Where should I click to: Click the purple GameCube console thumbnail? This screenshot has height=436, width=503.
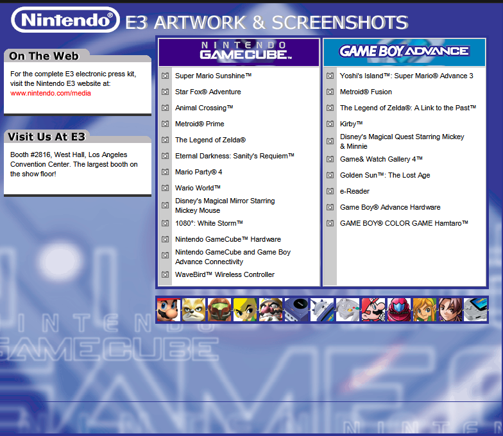coord(296,310)
